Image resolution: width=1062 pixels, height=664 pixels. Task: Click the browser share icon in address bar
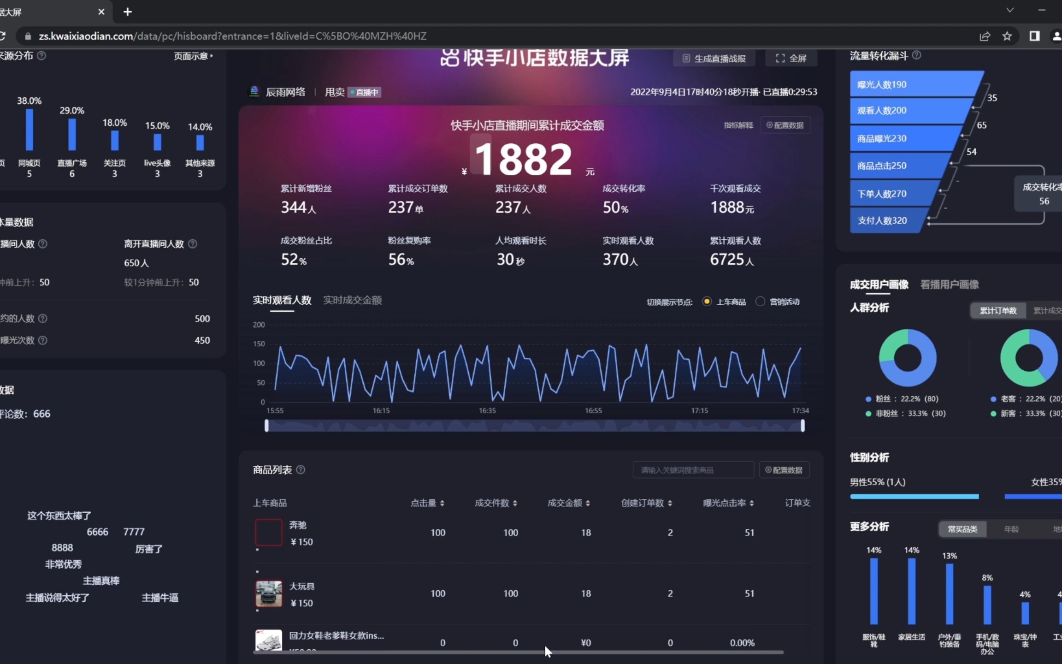click(985, 36)
